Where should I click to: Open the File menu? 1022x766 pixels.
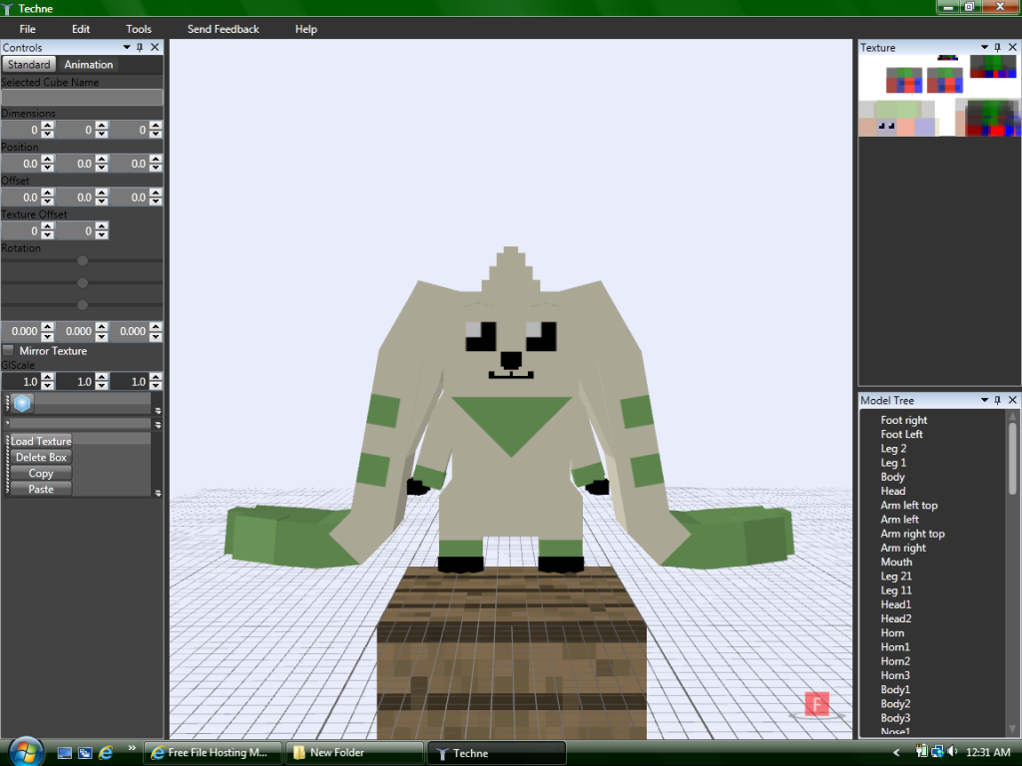pyautogui.click(x=27, y=29)
